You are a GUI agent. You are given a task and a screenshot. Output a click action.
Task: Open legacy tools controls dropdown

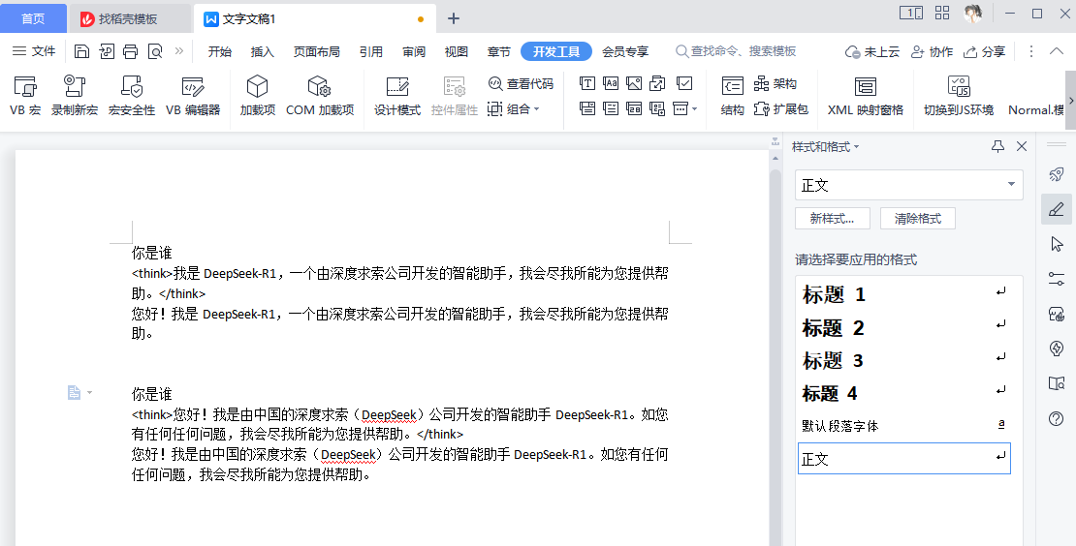coord(684,108)
